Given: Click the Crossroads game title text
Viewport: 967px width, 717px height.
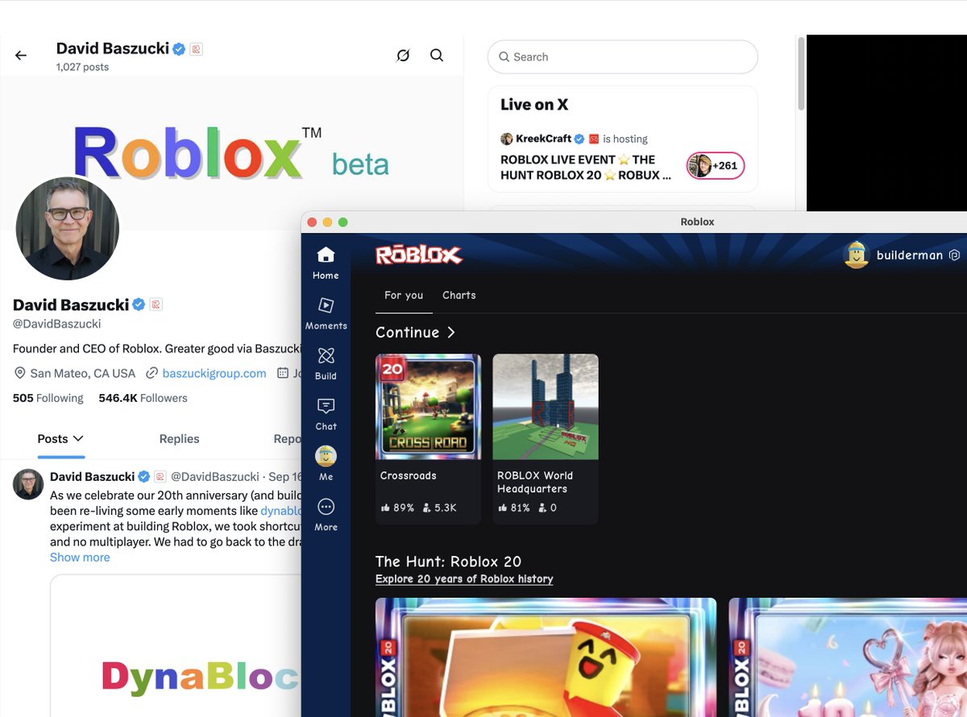Looking at the screenshot, I should point(408,475).
